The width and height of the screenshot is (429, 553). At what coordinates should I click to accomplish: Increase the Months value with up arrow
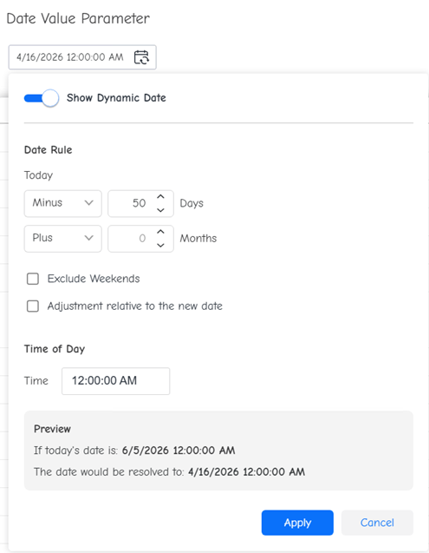coord(160,232)
